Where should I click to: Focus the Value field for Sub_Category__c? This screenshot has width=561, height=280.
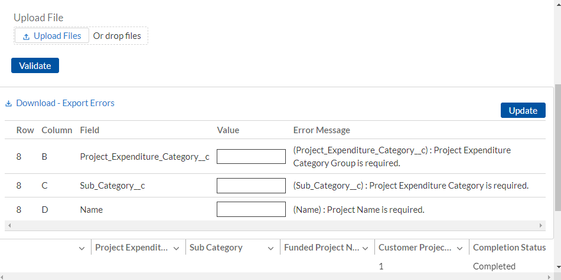tap(251, 186)
